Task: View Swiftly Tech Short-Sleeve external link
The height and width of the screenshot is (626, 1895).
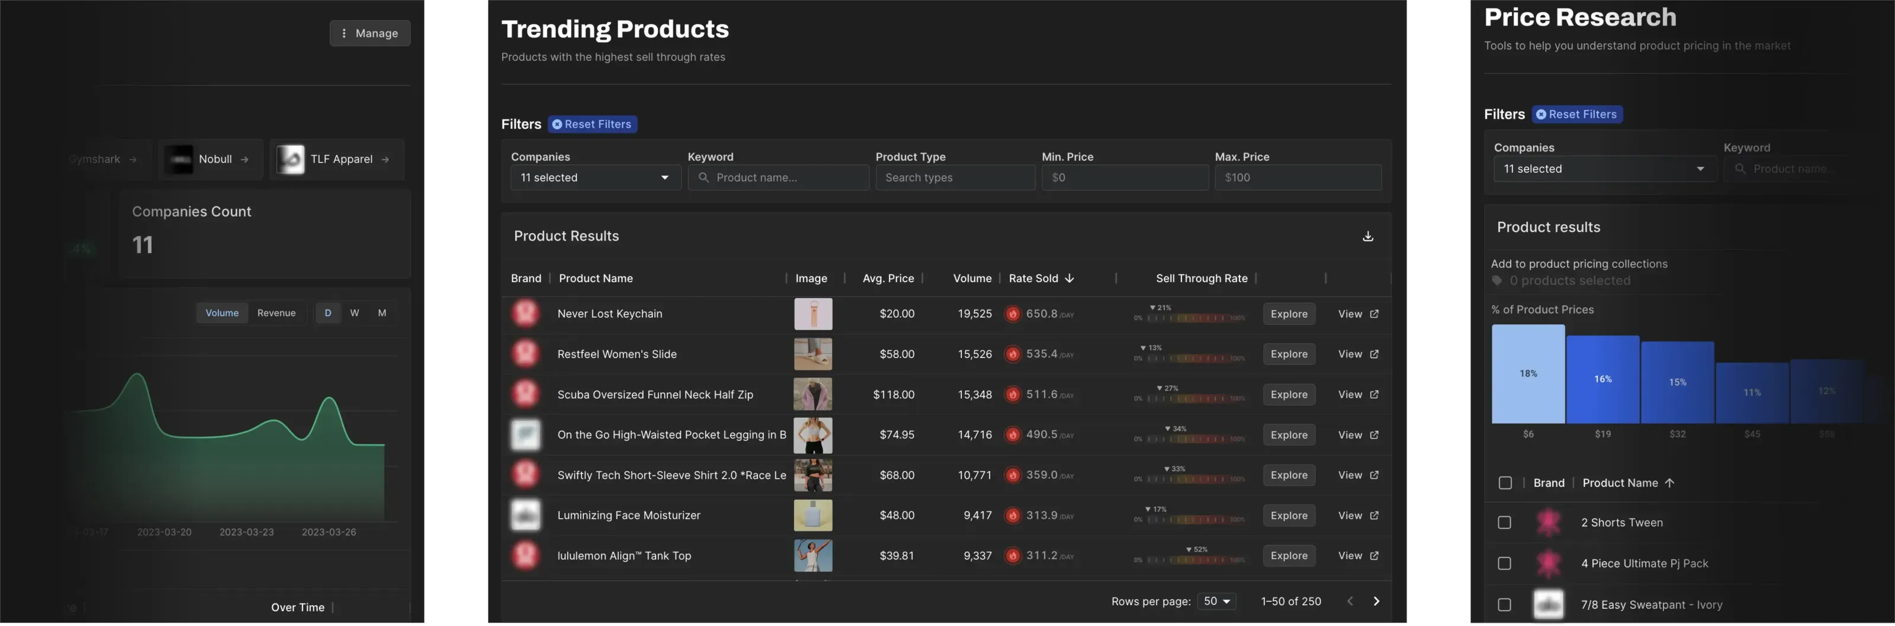Action: coord(1358,476)
